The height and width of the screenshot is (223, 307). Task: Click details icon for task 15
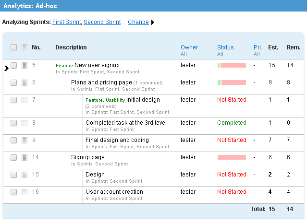pyautogui.click(x=25, y=175)
